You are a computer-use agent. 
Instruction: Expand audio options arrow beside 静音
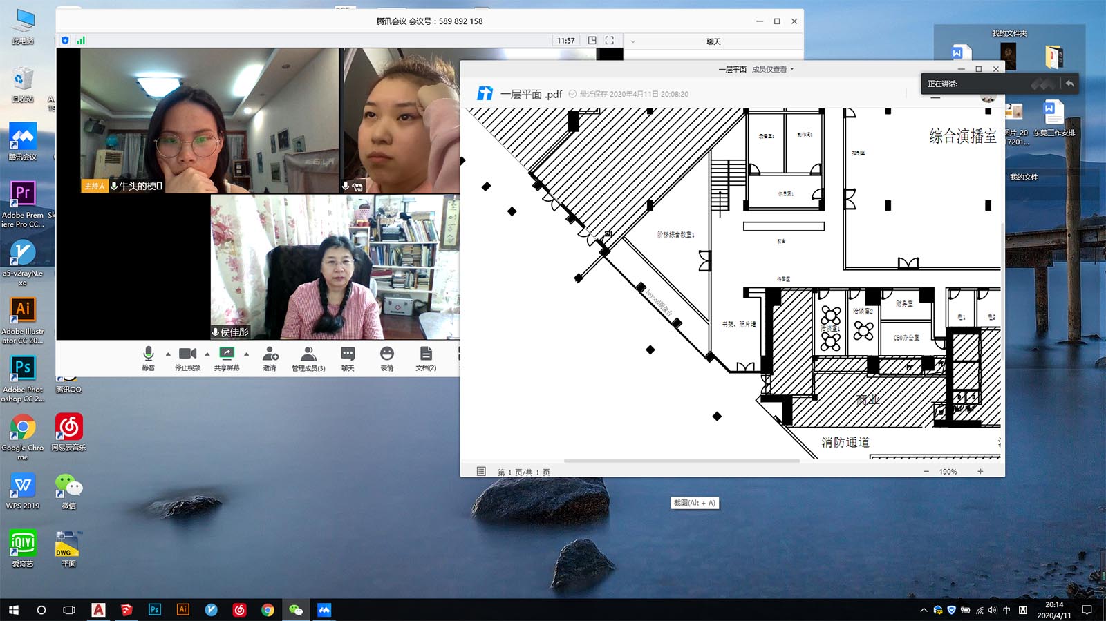click(168, 354)
